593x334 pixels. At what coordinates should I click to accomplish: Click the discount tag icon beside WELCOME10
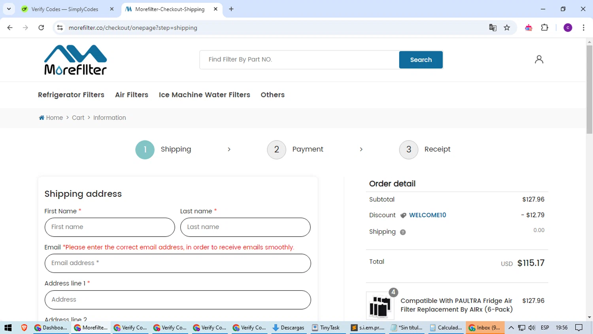pyautogui.click(x=403, y=215)
